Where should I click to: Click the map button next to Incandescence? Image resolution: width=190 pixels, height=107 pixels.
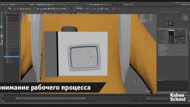[x=186, y=35]
